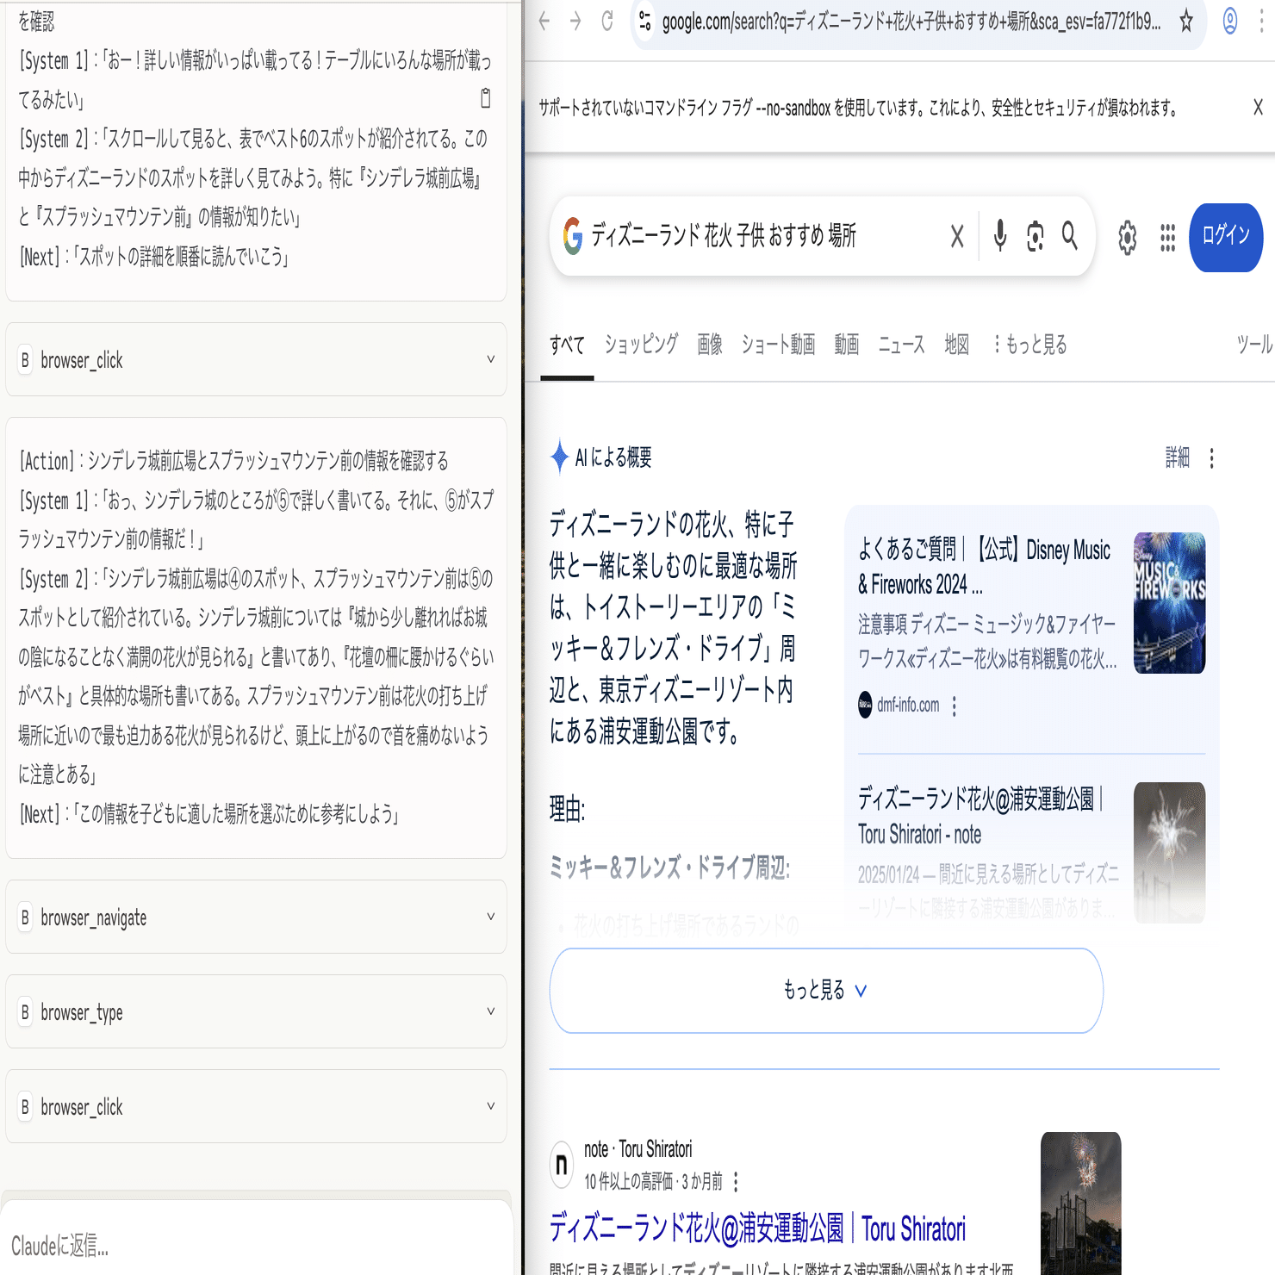Click the dmf-info.com source label

tap(908, 706)
